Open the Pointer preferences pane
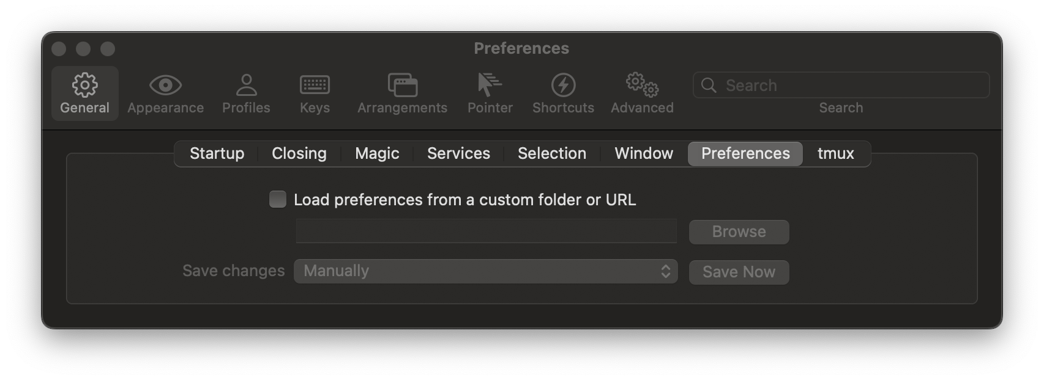 [489, 92]
